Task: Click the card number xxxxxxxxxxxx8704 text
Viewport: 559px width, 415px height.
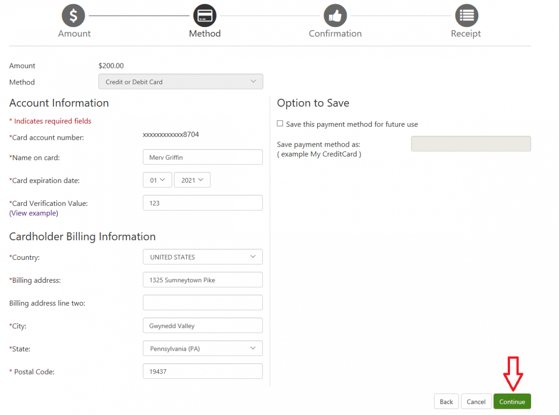Action: (x=171, y=135)
